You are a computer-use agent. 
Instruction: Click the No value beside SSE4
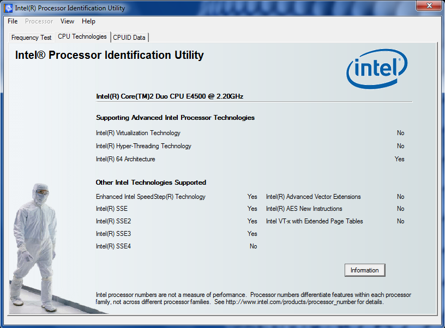(254, 246)
